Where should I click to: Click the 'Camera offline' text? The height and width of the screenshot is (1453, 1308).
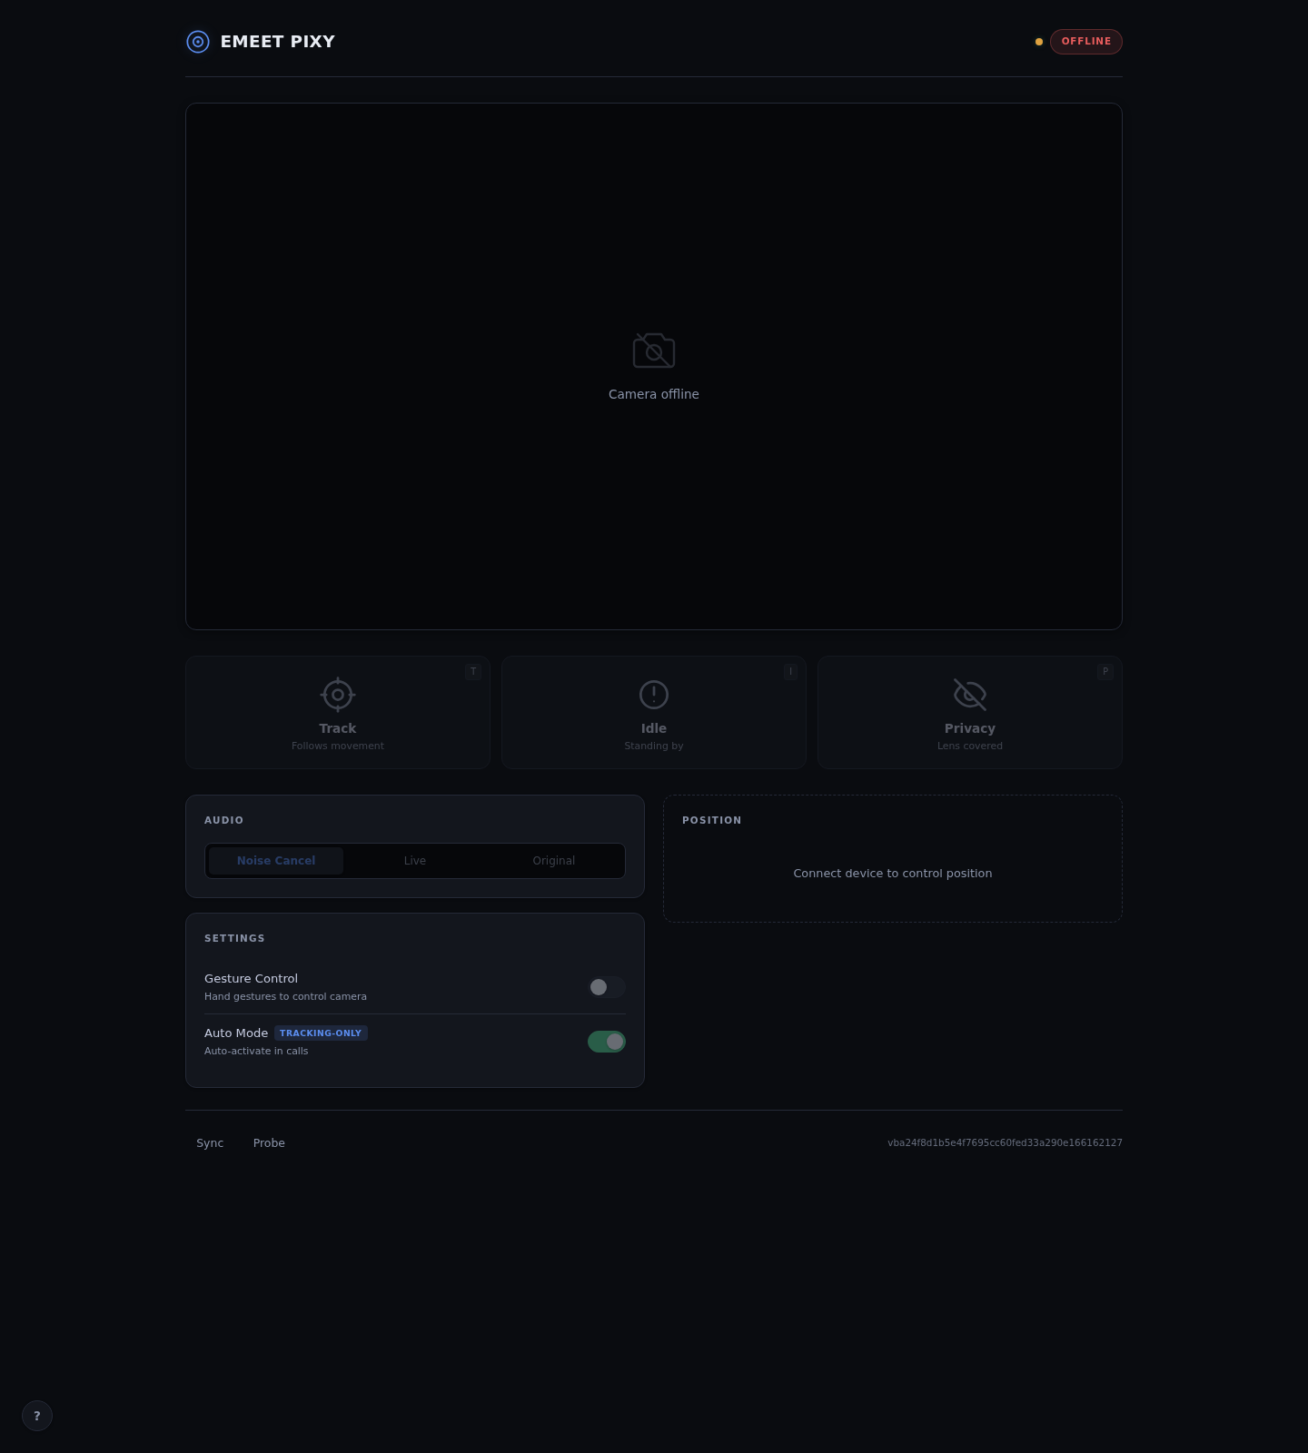click(x=654, y=394)
